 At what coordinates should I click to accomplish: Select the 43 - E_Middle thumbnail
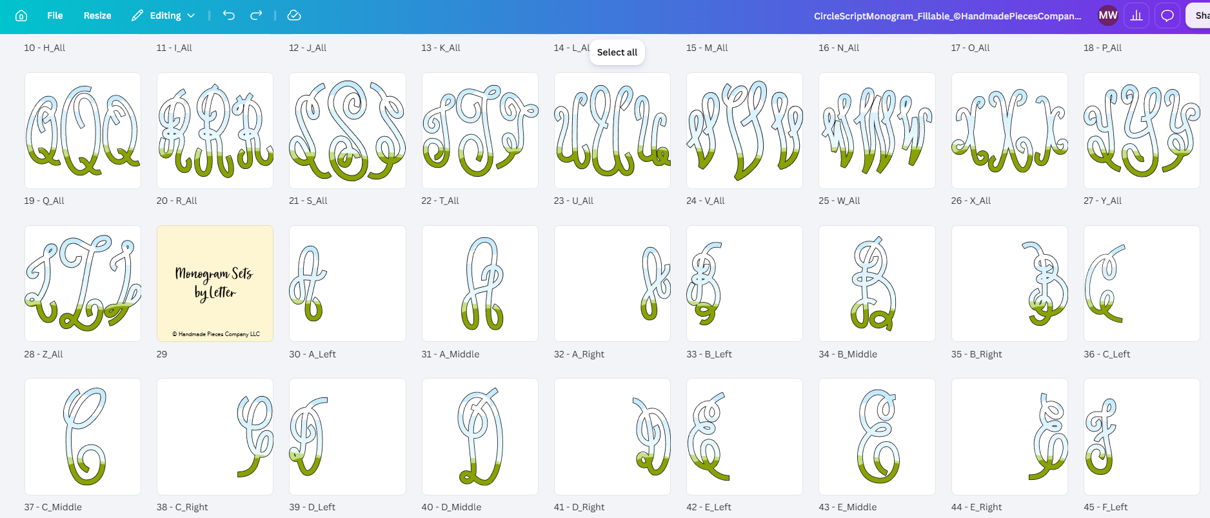pos(877,437)
